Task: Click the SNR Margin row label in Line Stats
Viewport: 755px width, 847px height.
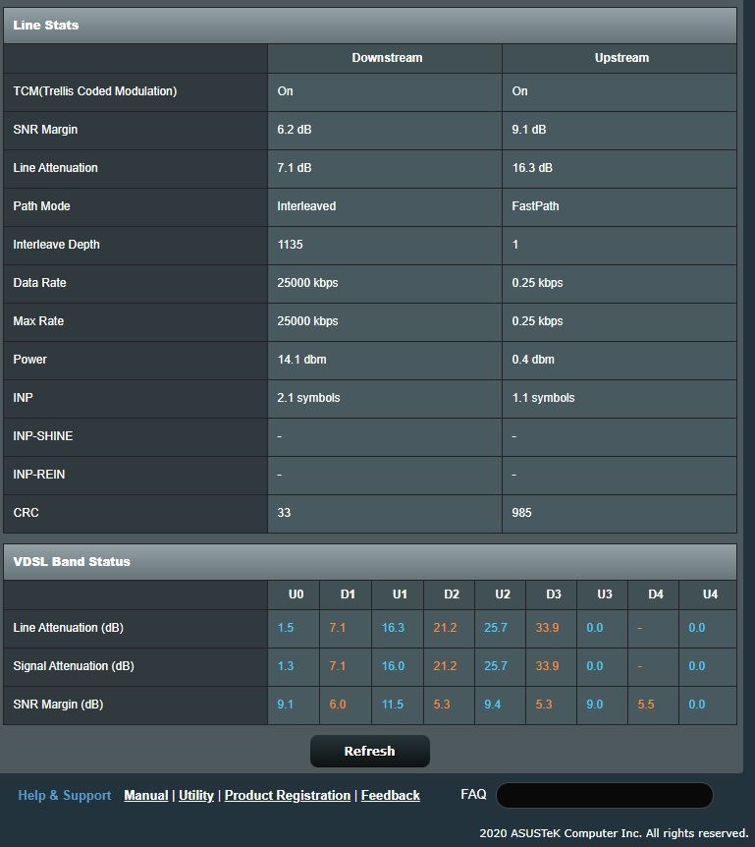Action: click(45, 130)
